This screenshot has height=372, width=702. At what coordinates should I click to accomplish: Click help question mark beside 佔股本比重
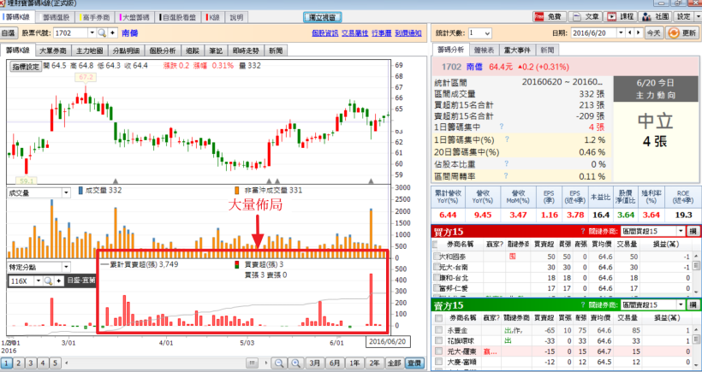[507, 164]
